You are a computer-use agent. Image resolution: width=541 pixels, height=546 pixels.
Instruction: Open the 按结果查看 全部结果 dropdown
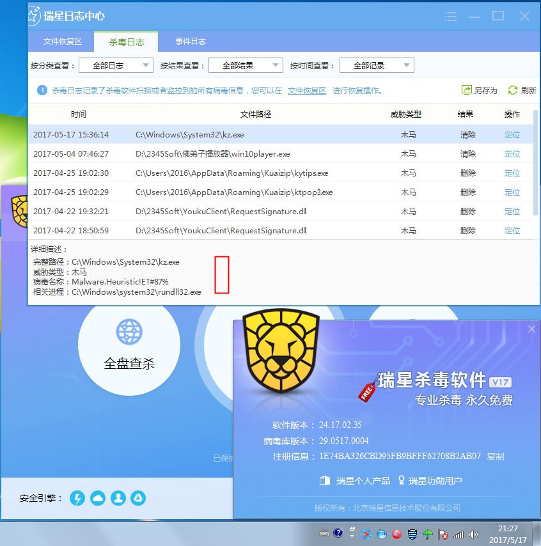point(246,65)
